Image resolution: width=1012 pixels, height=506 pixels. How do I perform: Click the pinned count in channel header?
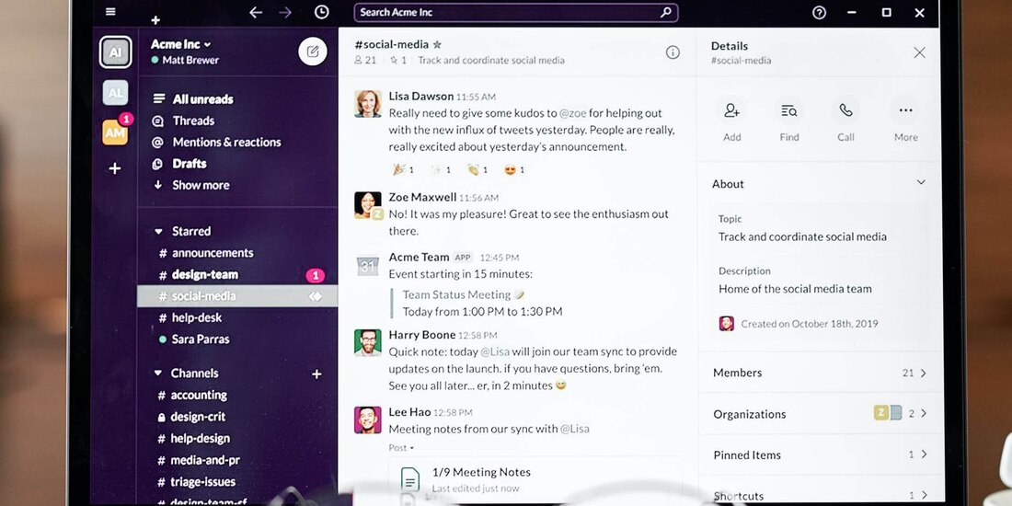pyautogui.click(x=398, y=60)
